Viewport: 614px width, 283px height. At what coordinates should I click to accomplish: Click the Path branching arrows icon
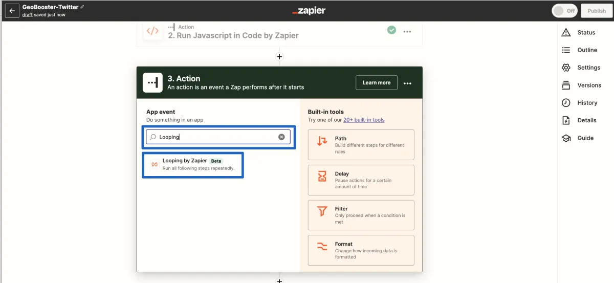[322, 141]
